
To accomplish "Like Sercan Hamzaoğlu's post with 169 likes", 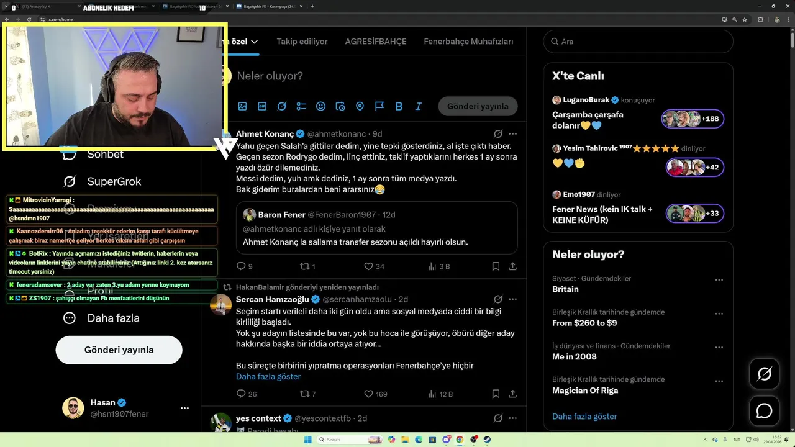I will 368,394.
